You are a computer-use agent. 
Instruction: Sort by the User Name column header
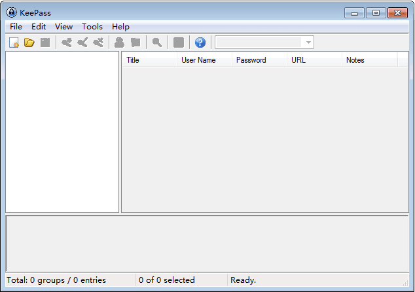(x=204, y=60)
